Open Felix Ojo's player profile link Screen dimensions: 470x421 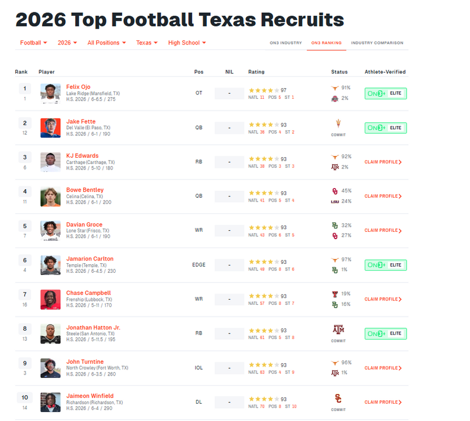78,87
